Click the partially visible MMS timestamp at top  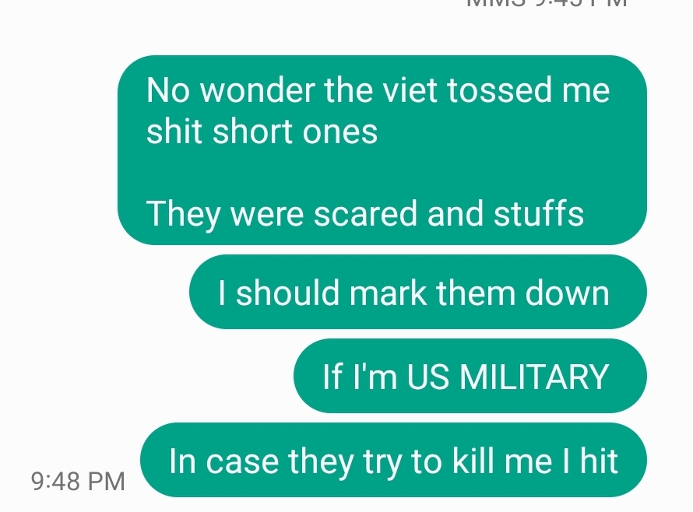547,3
